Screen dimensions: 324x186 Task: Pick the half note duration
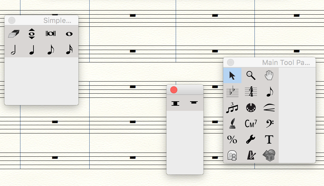tap(14, 50)
